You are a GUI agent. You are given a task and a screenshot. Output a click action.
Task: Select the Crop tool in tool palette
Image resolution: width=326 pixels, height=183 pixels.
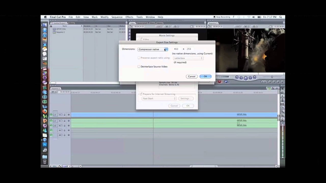click(282, 116)
